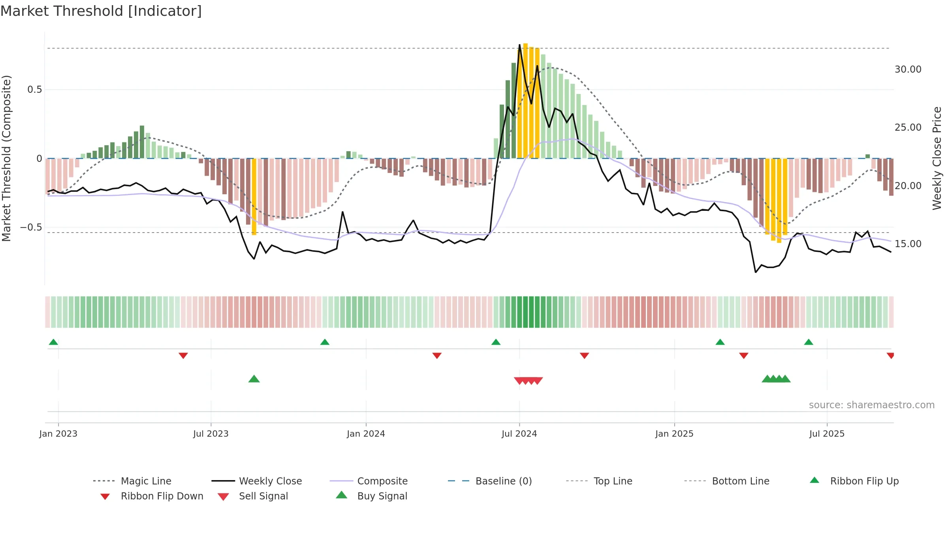Toggle the Top Line legend entry
This screenshot has width=948, height=533.
(x=599, y=481)
